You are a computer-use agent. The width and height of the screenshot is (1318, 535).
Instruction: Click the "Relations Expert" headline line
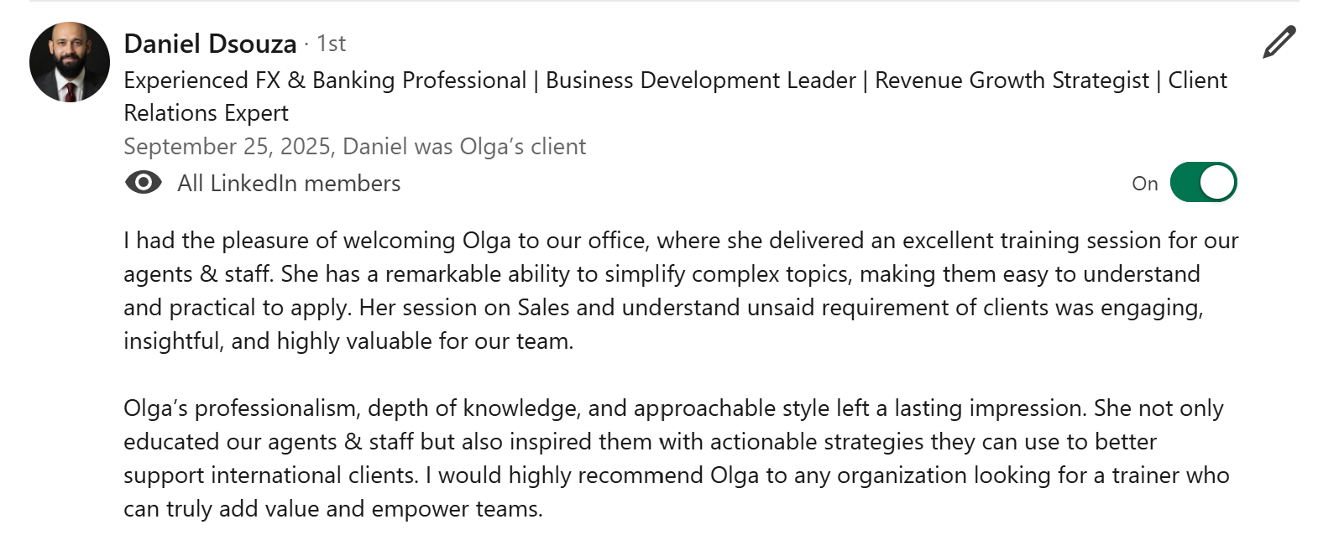coord(206,113)
